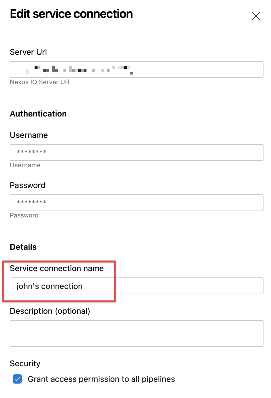The width and height of the screenshot is (271, 398).
Task: Focus the Description (optional) text area
Action: coord(136,333)
